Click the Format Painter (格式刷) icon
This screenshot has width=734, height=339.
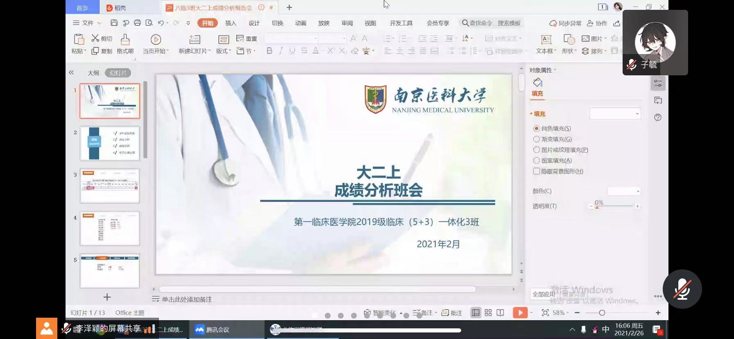click(125, 40)
